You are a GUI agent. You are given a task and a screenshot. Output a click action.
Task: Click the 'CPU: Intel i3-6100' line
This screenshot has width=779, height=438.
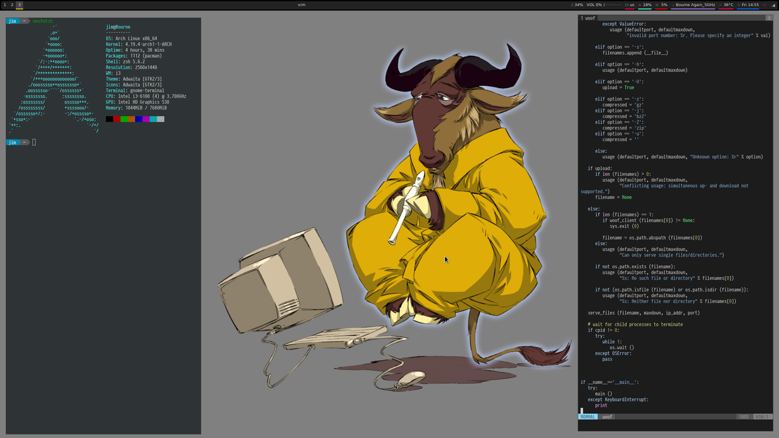(x=146, y=96)
